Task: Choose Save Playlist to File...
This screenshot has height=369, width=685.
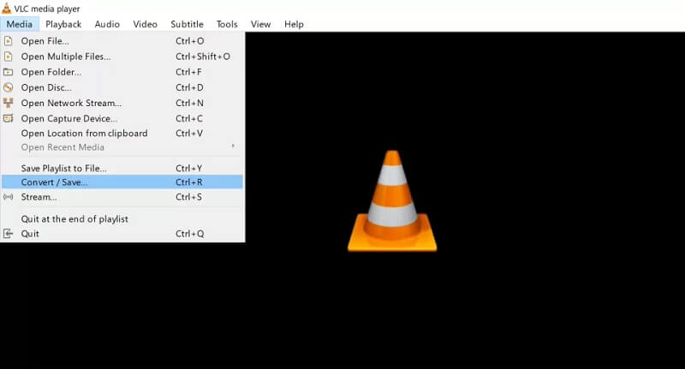Action: (x=122, y=168)
